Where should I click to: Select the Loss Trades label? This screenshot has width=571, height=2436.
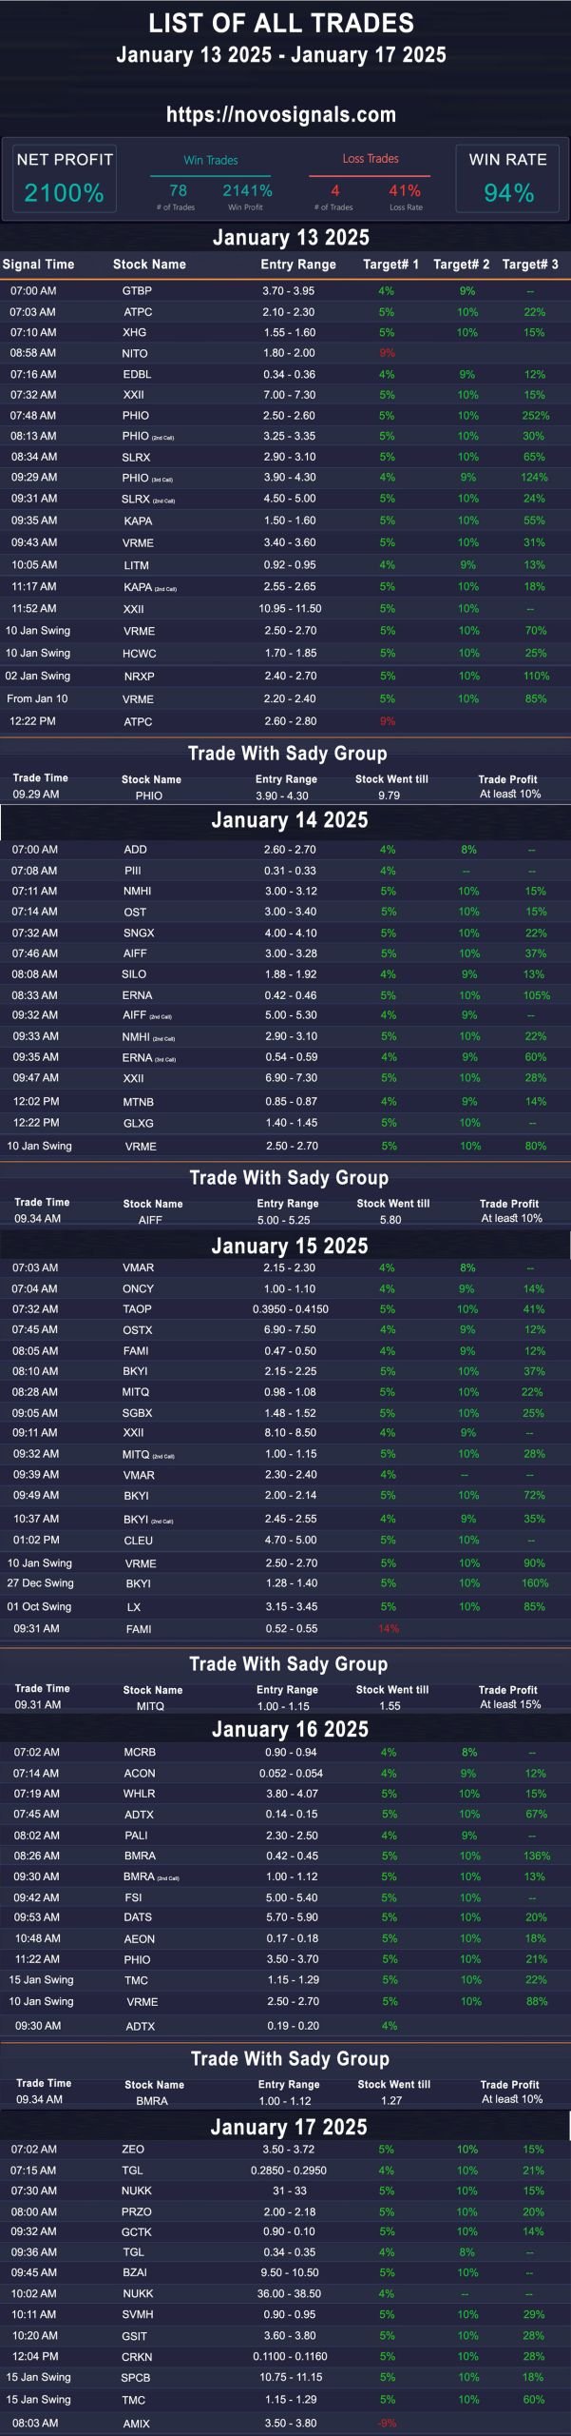(371, 159)
